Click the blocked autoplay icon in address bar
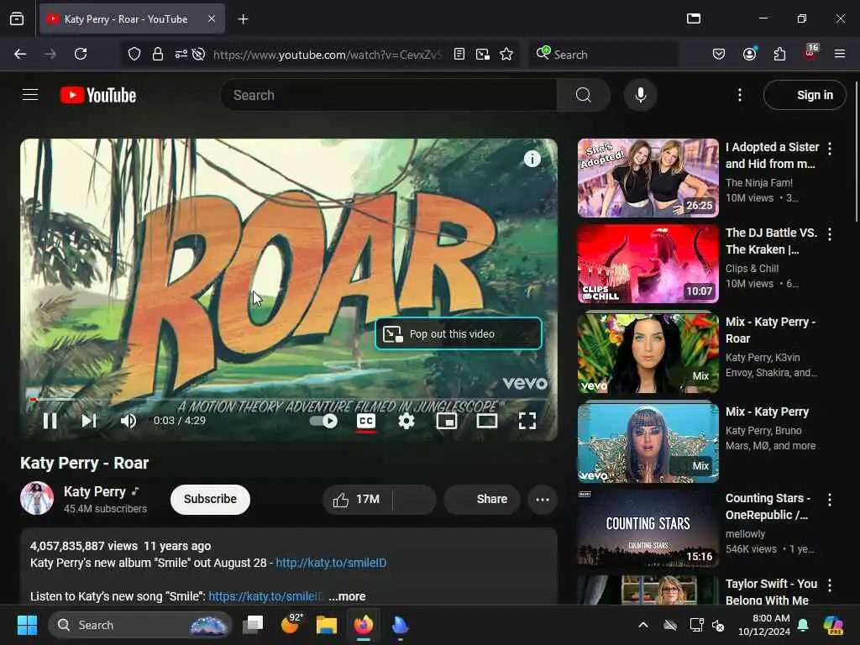 [198, 54]
